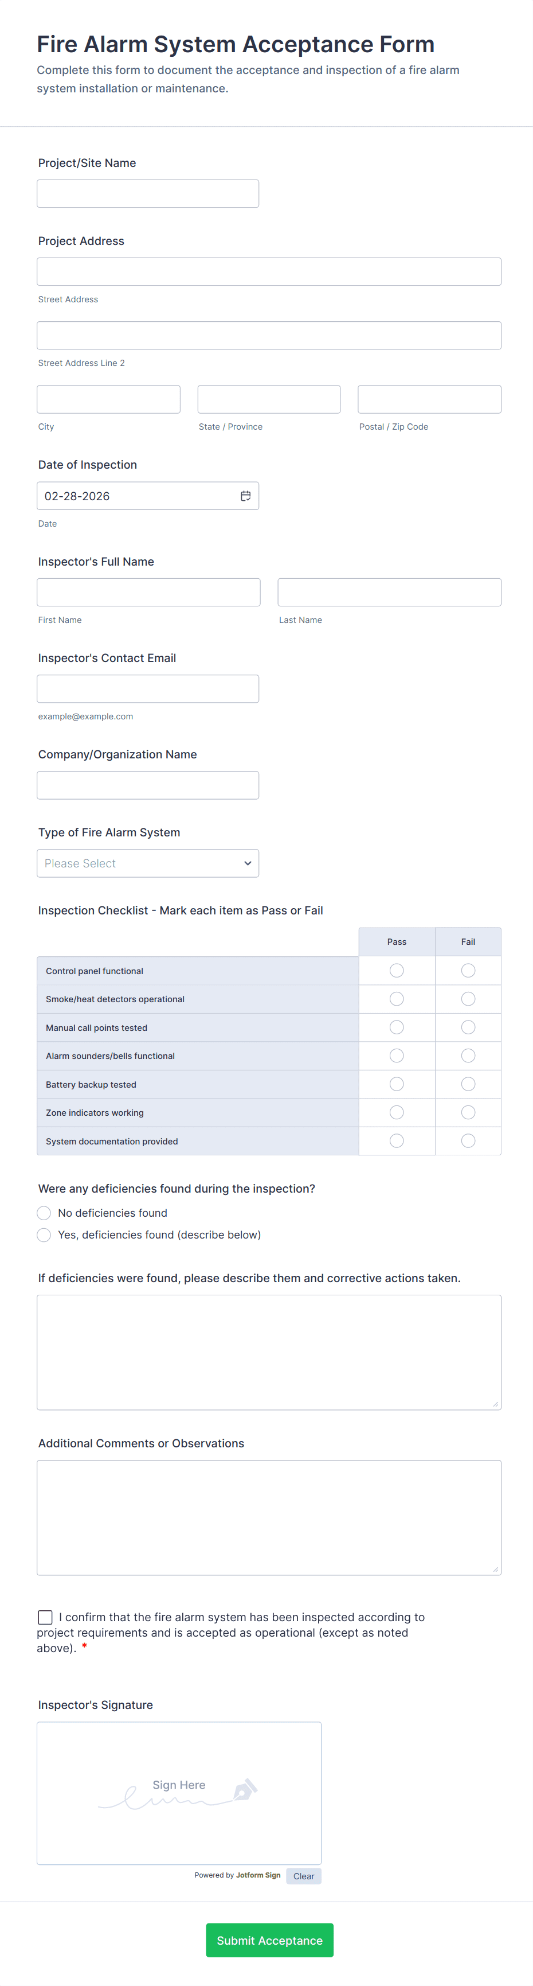Select "No deficiencies found"
The width and height of the screenshot is (533, 1986).
pyautogui.click(x=44, y=1213)
